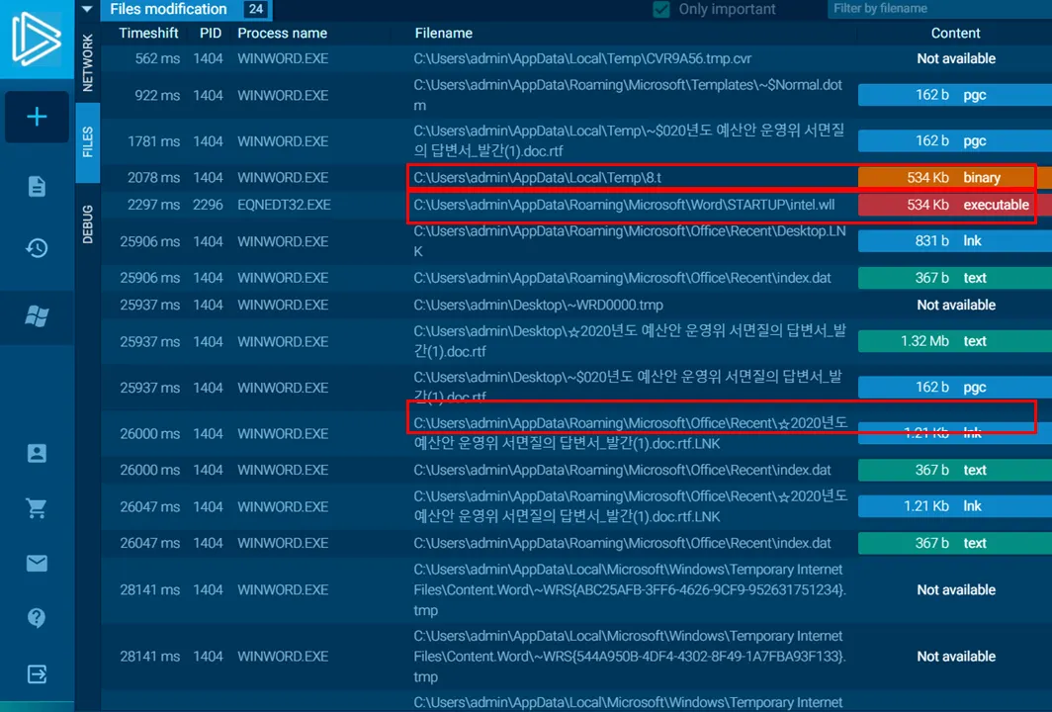Switch to the FILES vertical tab
The image size is (1052, 712).
click(88, 141)
